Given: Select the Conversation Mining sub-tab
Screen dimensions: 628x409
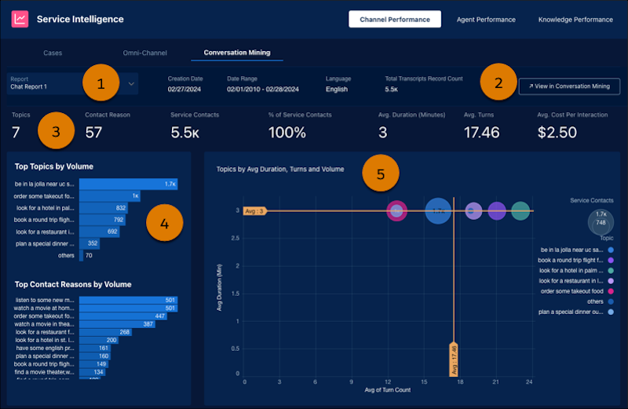Looking at the screenshot, I should point(237,53).
